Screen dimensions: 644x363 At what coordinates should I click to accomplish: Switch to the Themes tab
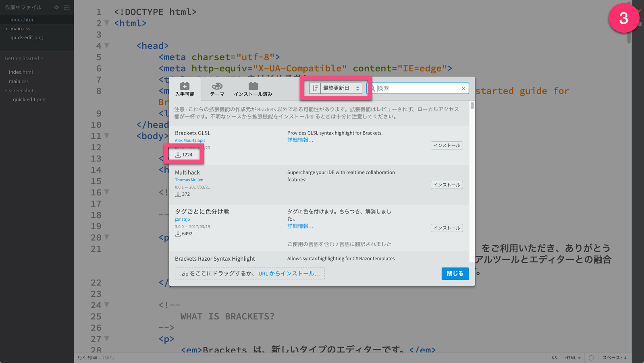click(x=217, y=89)
